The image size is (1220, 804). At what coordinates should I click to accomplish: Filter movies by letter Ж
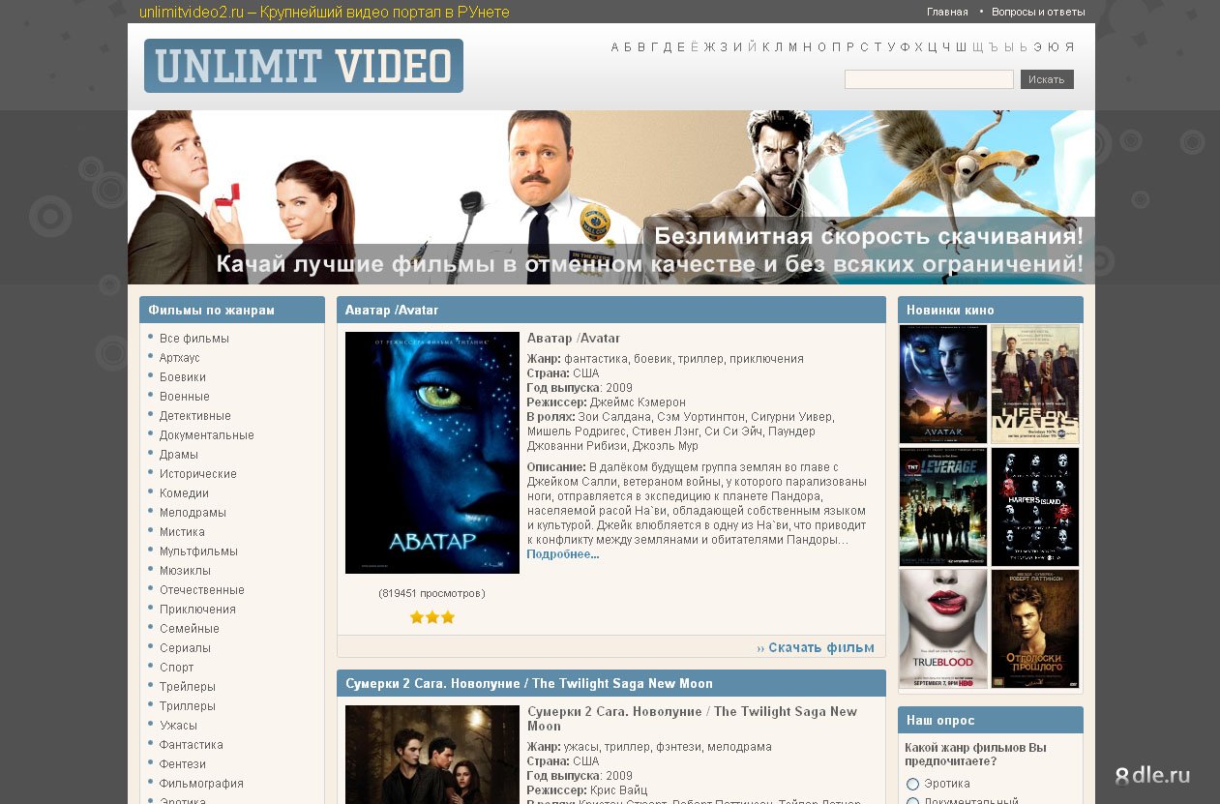tap(708, 47)
